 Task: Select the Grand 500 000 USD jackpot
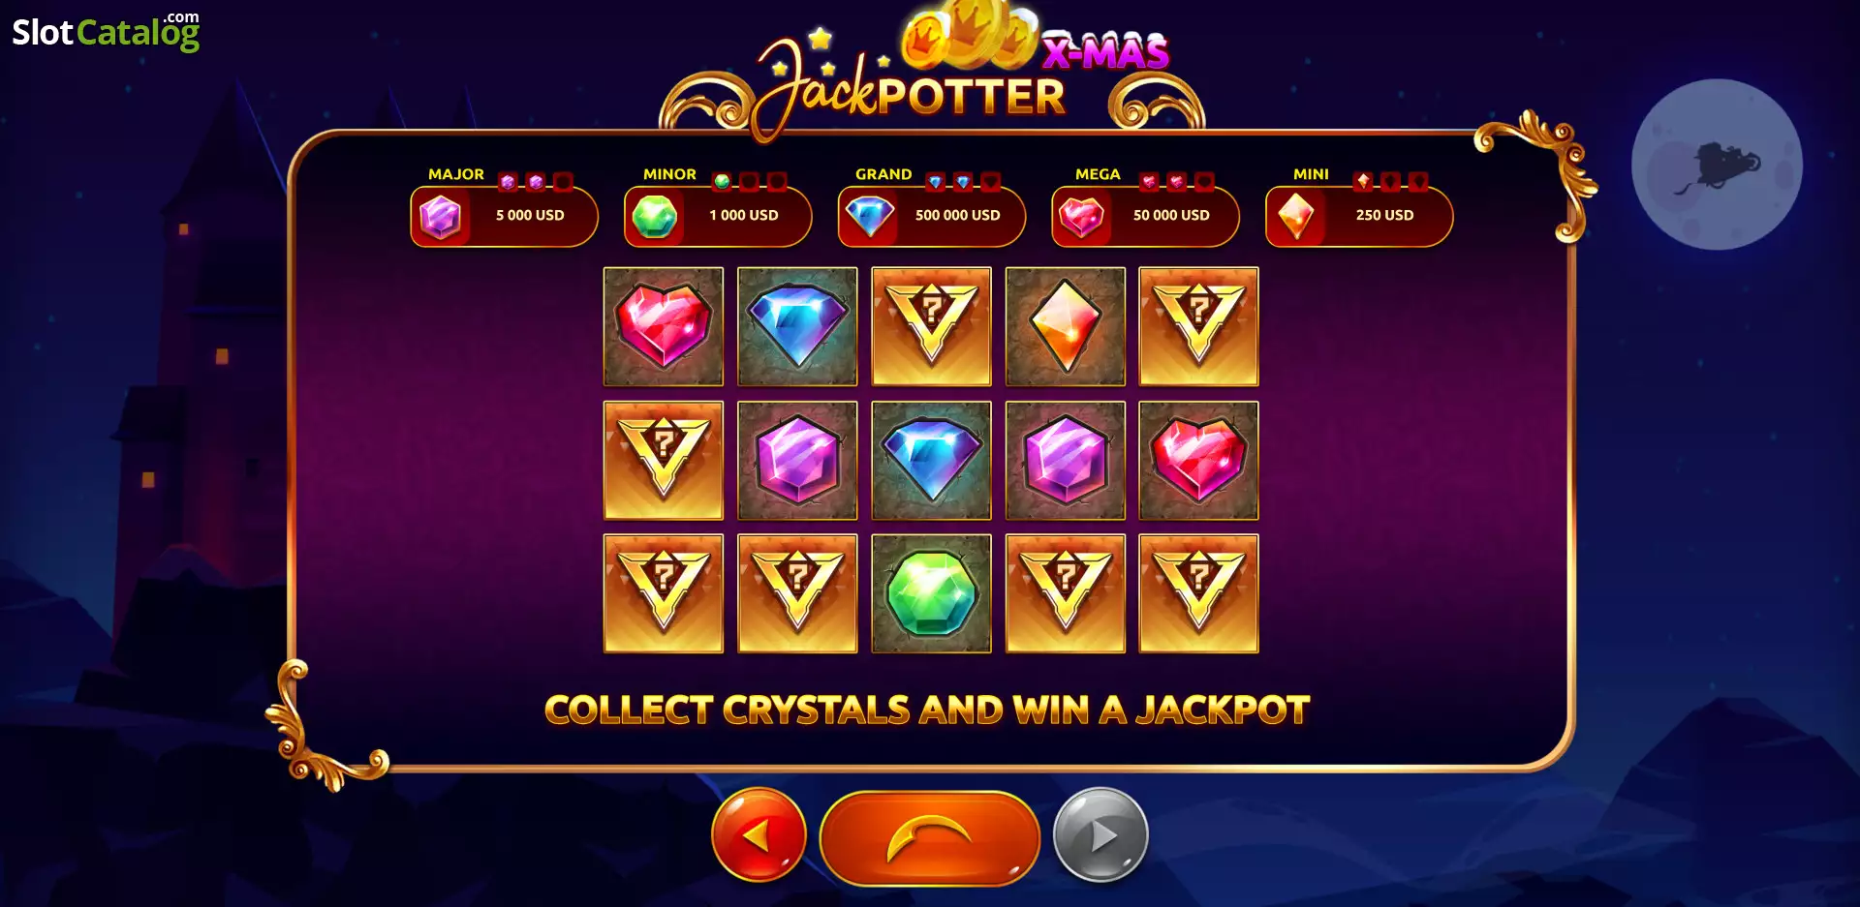pyautogui.click(x=932, y=216)
